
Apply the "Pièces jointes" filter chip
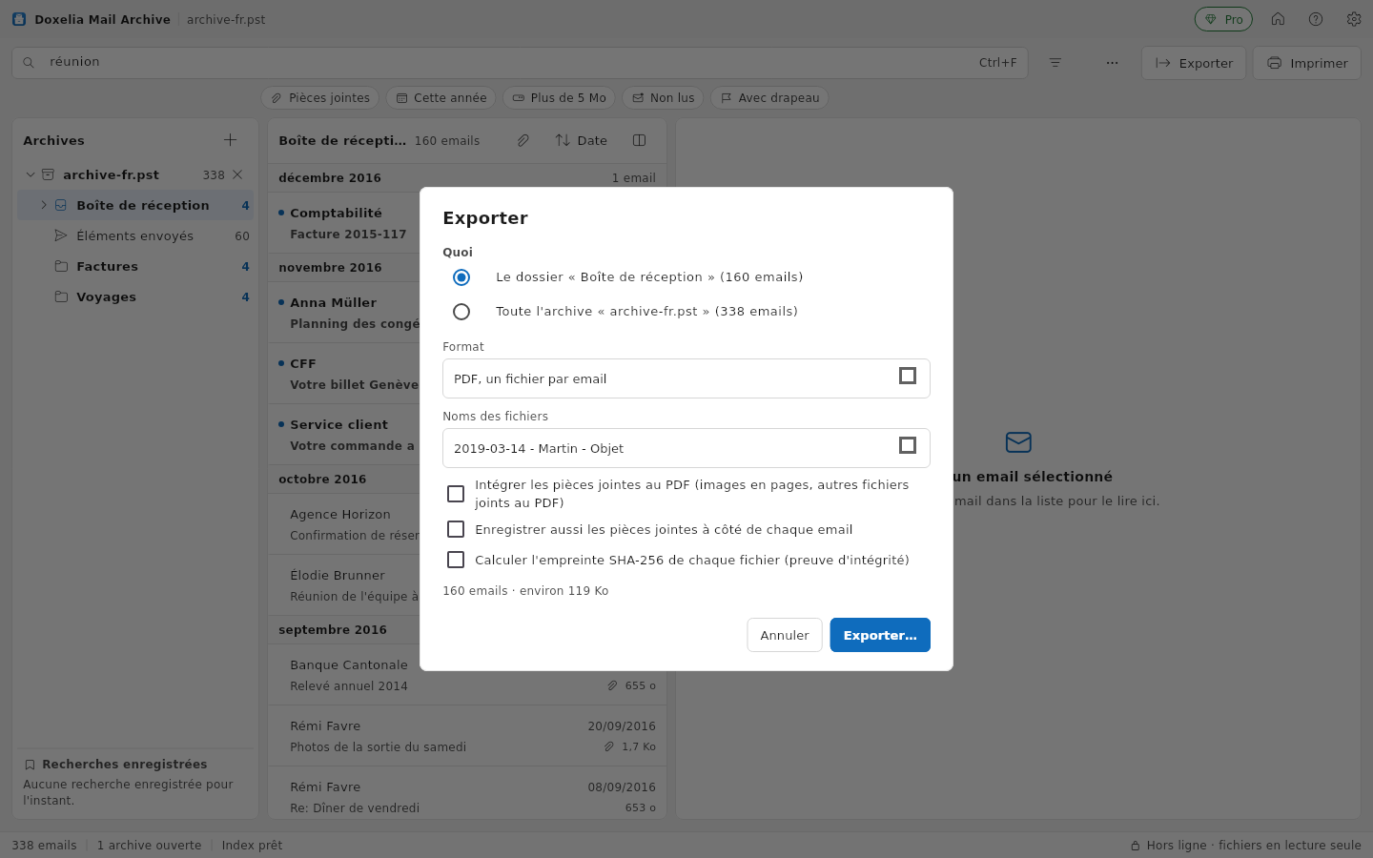(x=320, y=98)
